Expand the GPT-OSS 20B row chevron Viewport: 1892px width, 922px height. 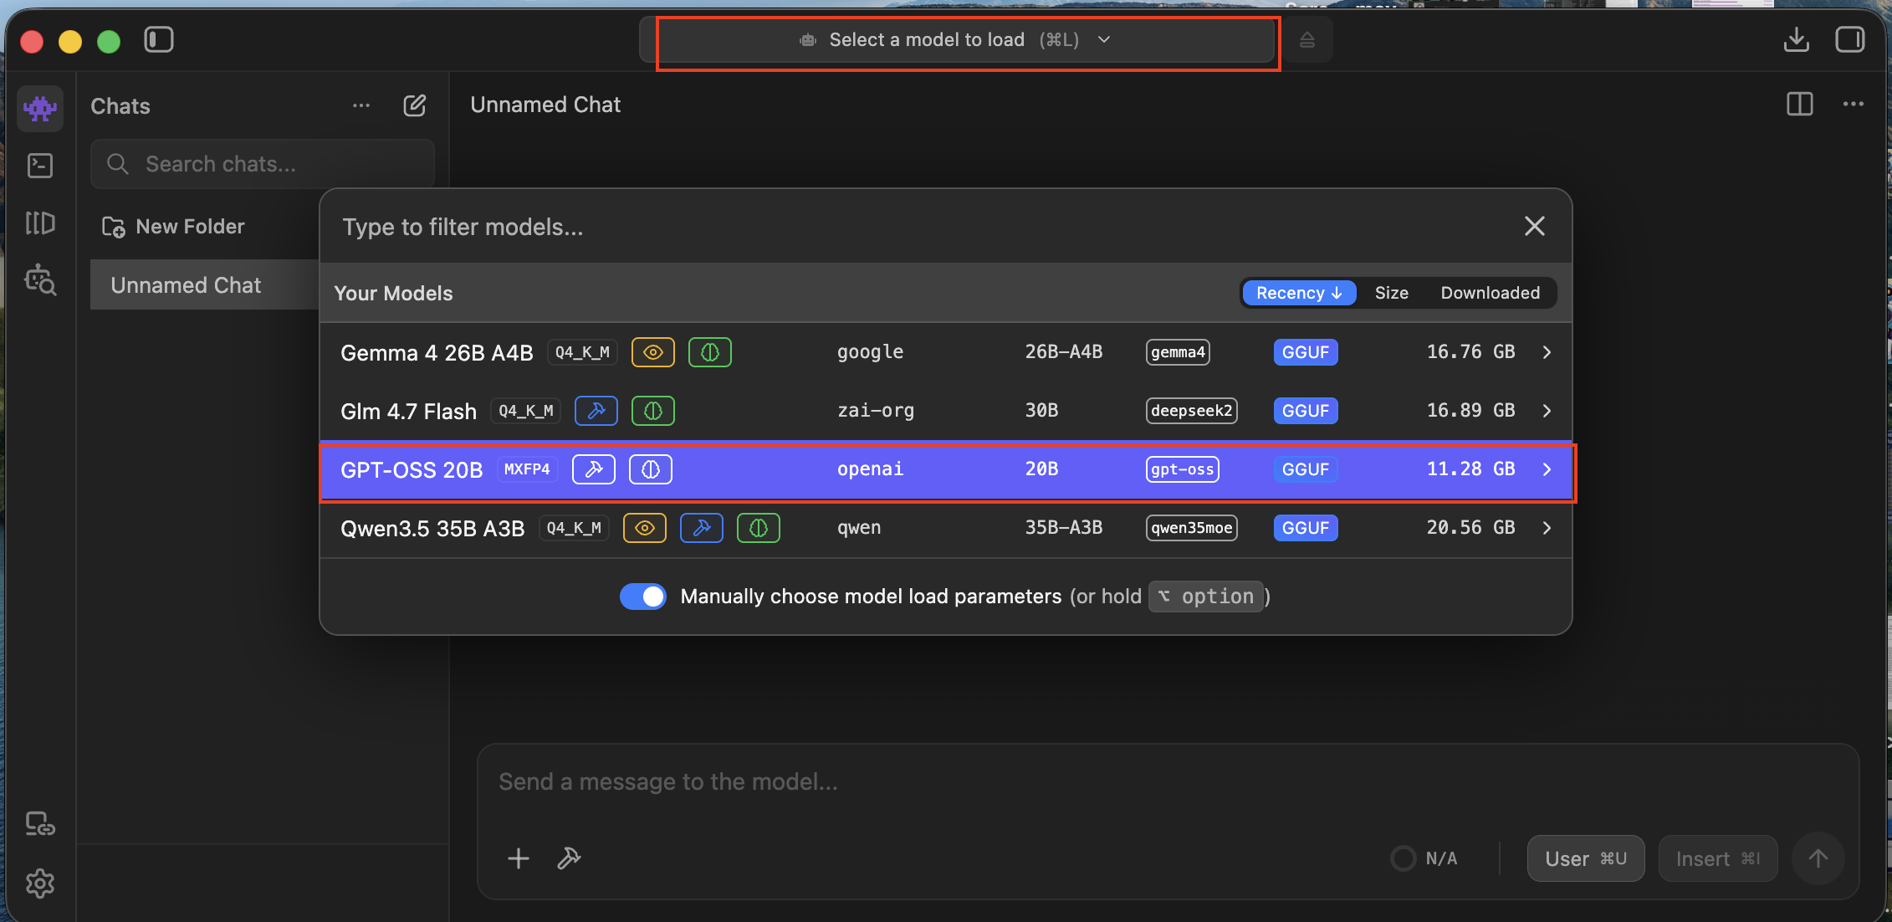[x=1547, y=469]
